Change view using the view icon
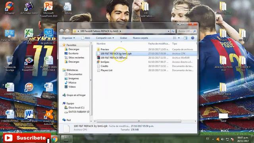The height and width of the screenshot is (143, 254). [175, 38]
